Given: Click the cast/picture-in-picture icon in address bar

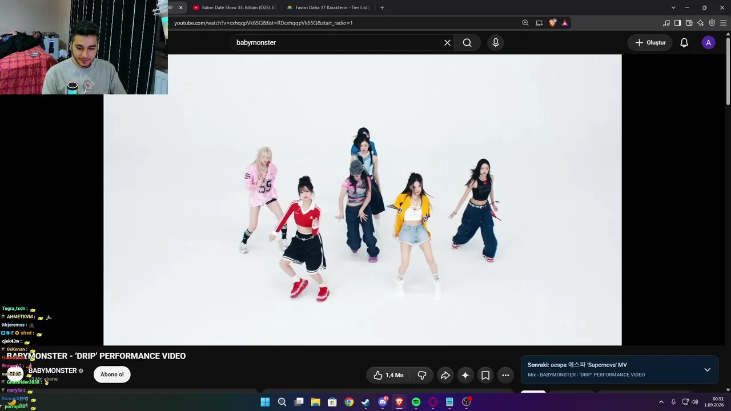Looking at the screenshot, I should (x=539, y=23).
